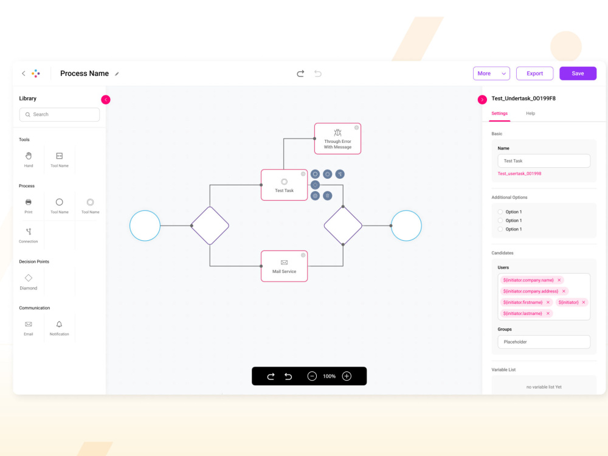Add double-circle event from Test Task quick menu
The height and width of the screenshot is (456, 608).
[328, 174]
